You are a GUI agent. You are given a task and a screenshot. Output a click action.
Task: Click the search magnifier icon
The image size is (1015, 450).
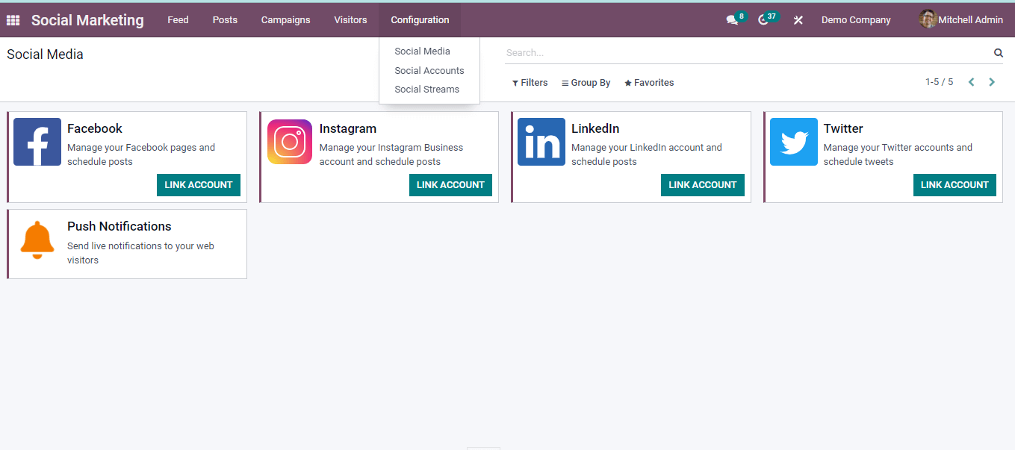click(999, 53)
